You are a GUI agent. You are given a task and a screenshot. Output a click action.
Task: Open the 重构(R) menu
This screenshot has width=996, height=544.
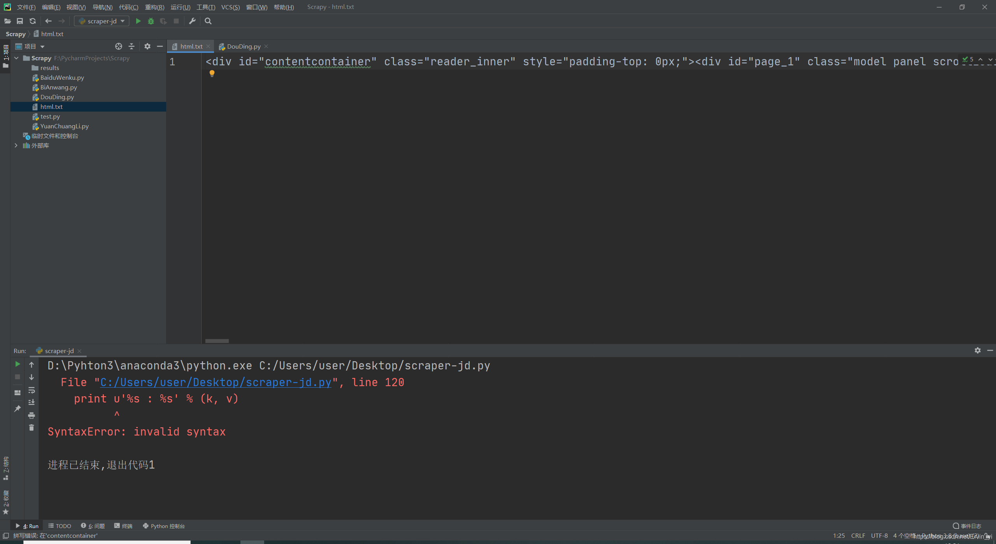(154, 7)
